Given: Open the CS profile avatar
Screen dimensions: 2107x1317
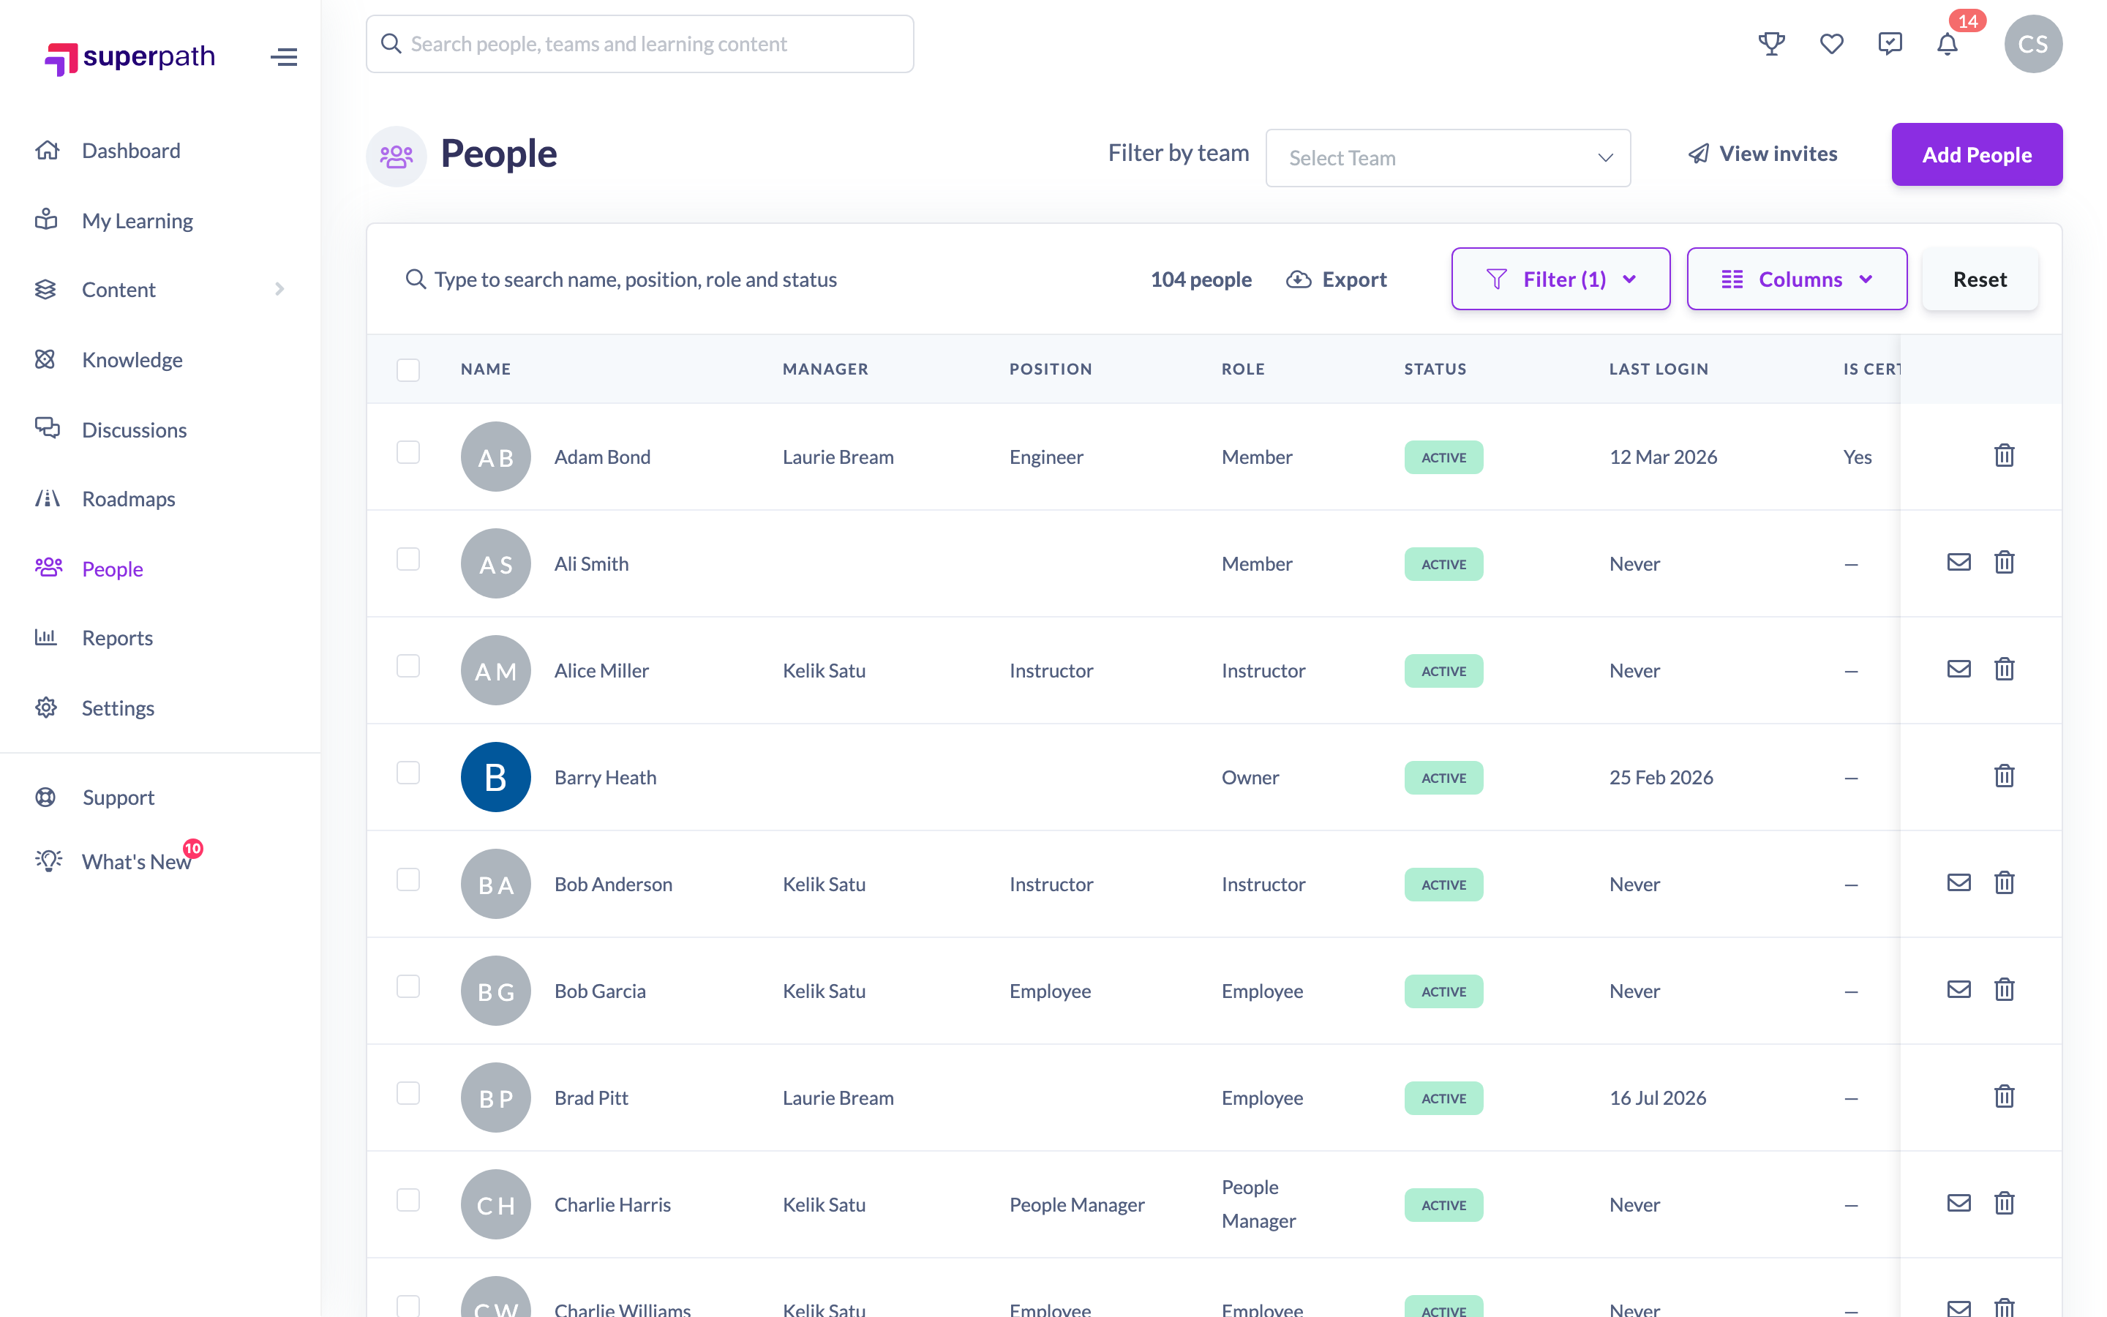Looking at the screenshot, I should [2033, 44].
